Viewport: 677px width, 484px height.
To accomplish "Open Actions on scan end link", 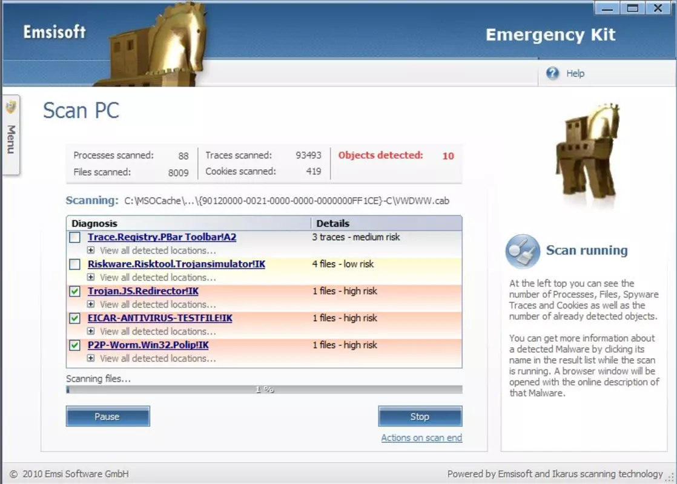I will (x=421, y=438).
